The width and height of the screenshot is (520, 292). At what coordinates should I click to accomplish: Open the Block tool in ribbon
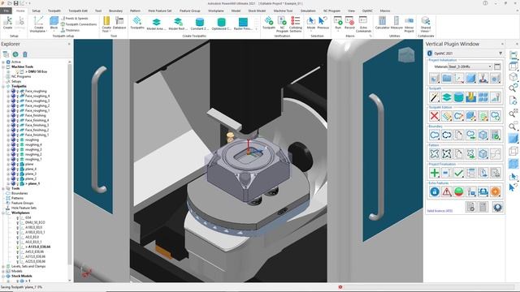pos(54,23)
